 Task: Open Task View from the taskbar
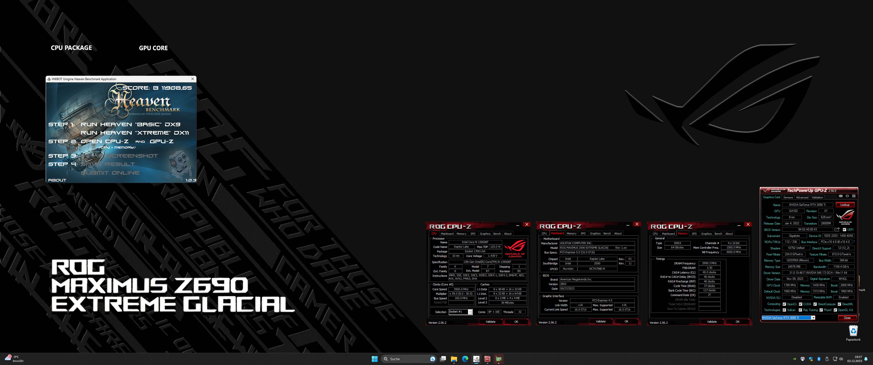click(x=443, y=359)
